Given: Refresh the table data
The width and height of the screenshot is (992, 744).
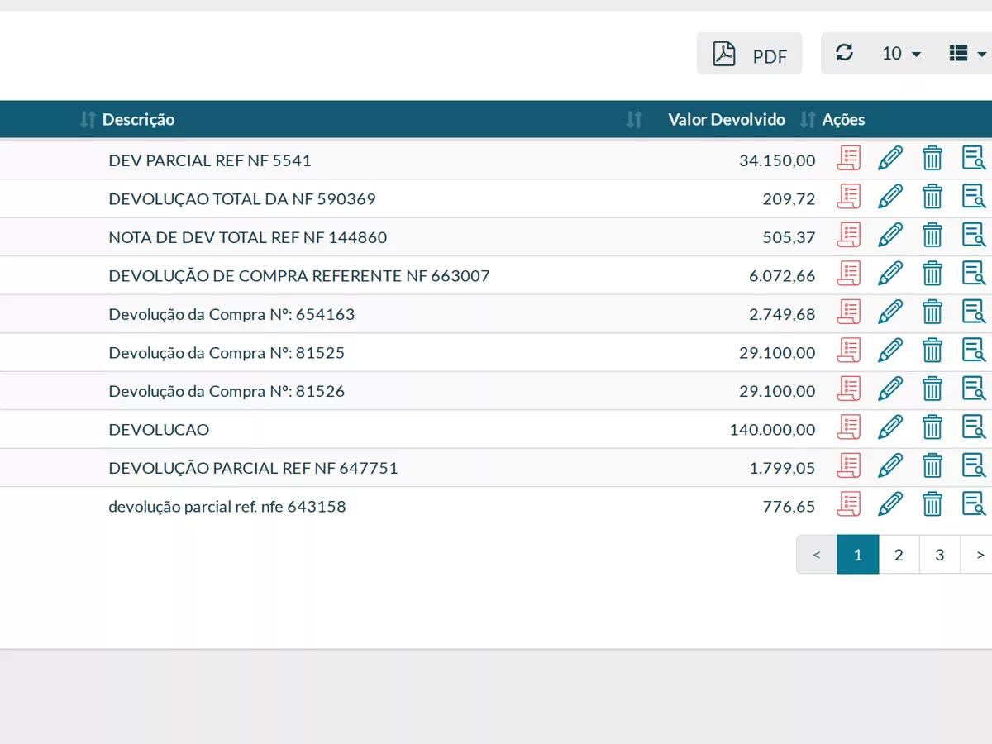Looking at the screenshot, I should click(x=844, y=53).
